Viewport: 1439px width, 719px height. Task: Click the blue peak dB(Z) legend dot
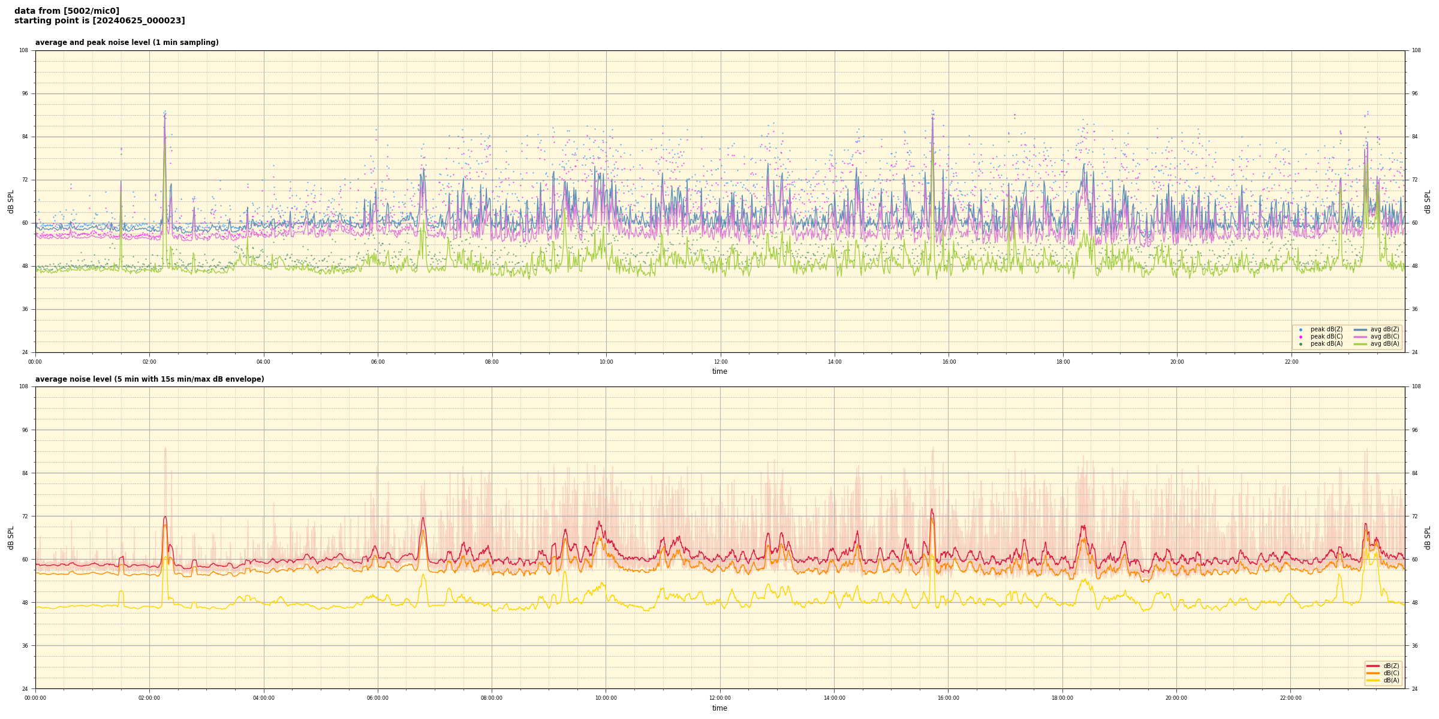1300,330
